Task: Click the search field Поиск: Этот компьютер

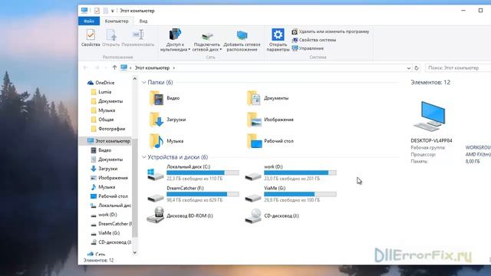Action: (x=458, y=67)
